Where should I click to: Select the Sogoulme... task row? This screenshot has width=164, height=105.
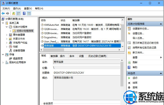click(81, 37)
